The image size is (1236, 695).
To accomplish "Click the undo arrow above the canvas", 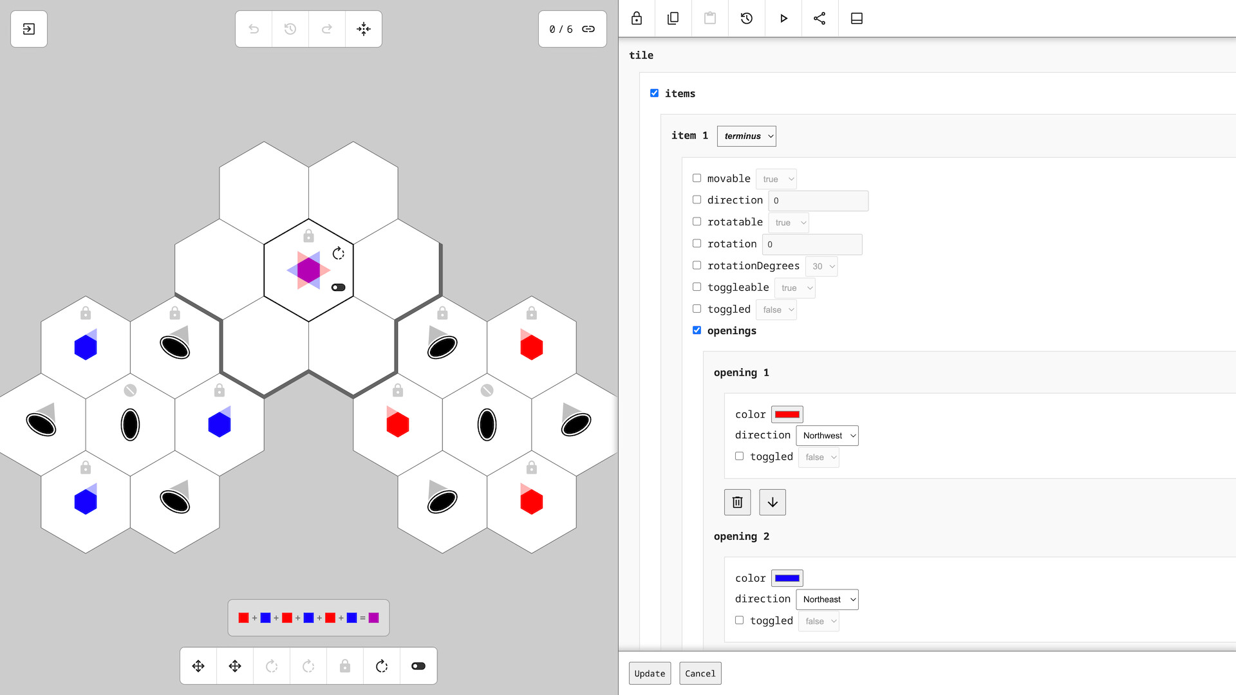I will click(253, 29).
